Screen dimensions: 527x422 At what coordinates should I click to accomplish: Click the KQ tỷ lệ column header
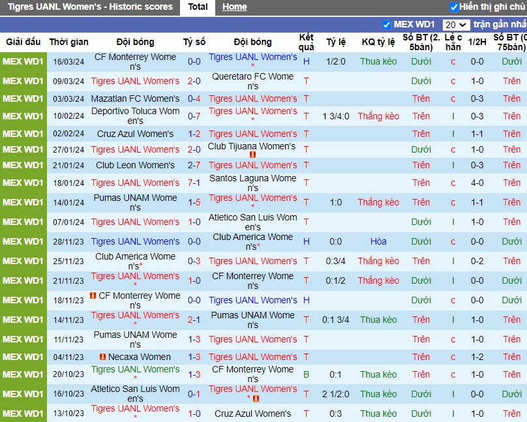point(378,42)
